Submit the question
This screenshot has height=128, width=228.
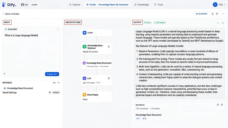(52, 74)
